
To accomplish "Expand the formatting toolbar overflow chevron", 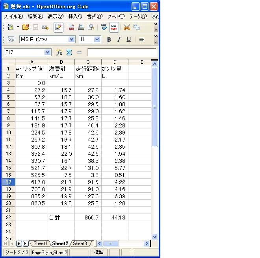I will (x=156, y=37).
